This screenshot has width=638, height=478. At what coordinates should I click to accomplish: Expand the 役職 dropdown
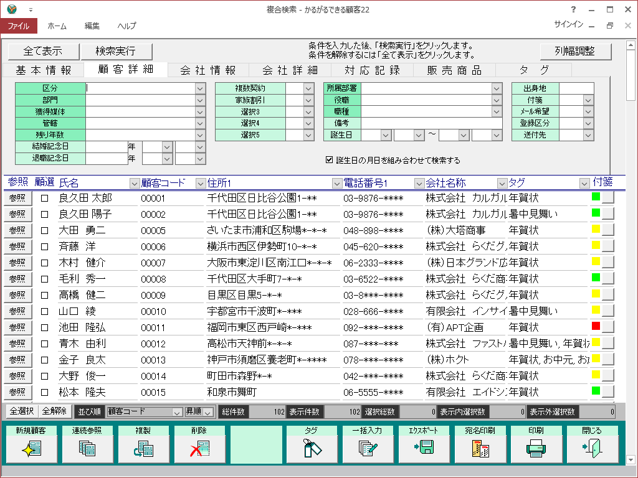pos(497,100)
